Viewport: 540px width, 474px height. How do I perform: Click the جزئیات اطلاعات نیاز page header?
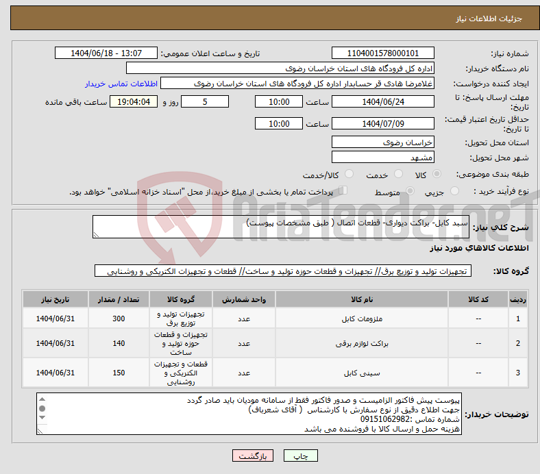489,18
